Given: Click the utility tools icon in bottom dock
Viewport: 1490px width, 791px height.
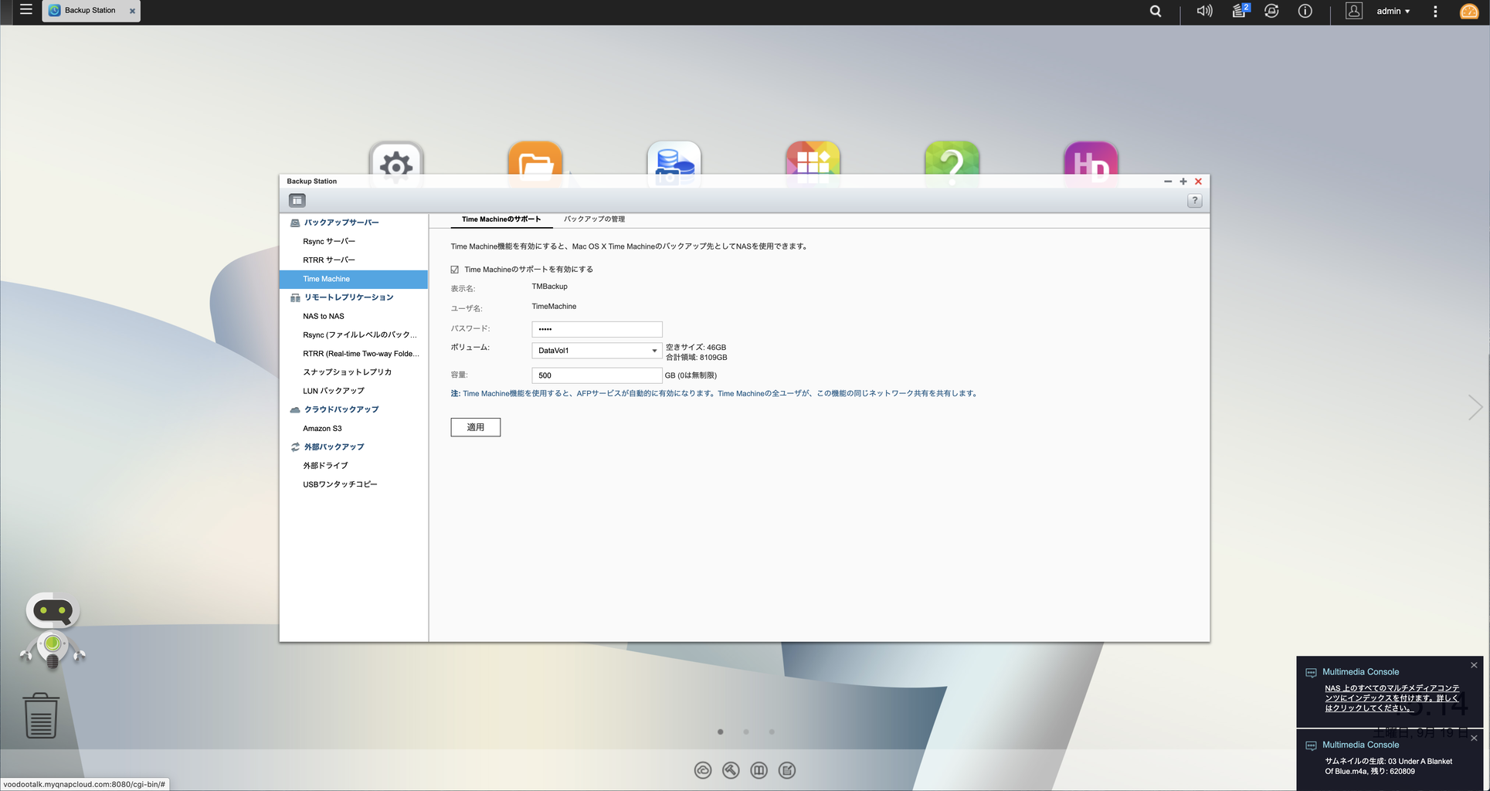Looking at the screenshot, I should (731, 770).
